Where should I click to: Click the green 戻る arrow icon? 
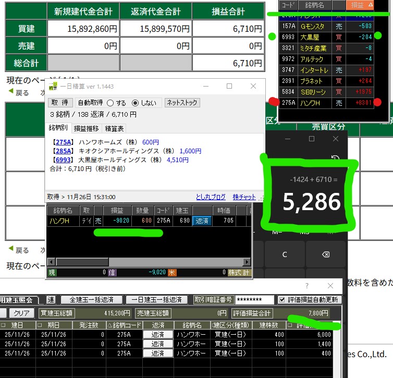10,93
